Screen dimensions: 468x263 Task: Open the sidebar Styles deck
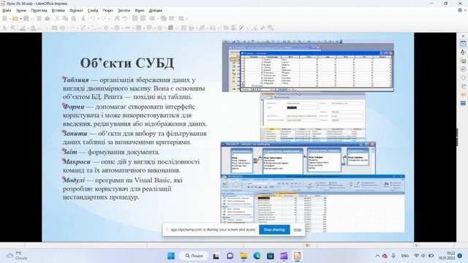tap(463, 52)
